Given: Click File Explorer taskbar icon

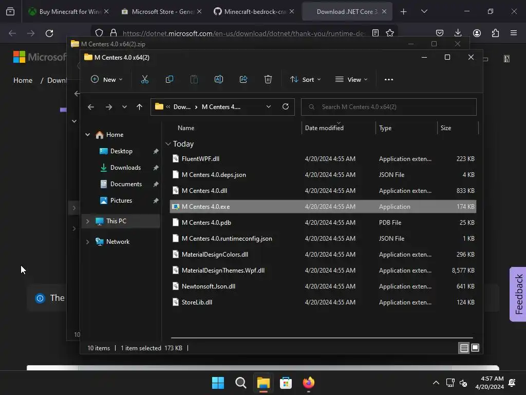Looking at the screenshot, I should [264, 383].
